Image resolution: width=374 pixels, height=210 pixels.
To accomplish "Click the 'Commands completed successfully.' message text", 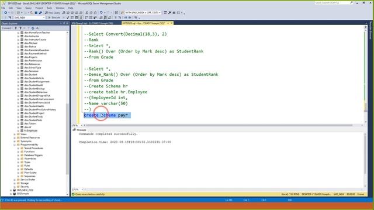I will click(x=108, y=134).
